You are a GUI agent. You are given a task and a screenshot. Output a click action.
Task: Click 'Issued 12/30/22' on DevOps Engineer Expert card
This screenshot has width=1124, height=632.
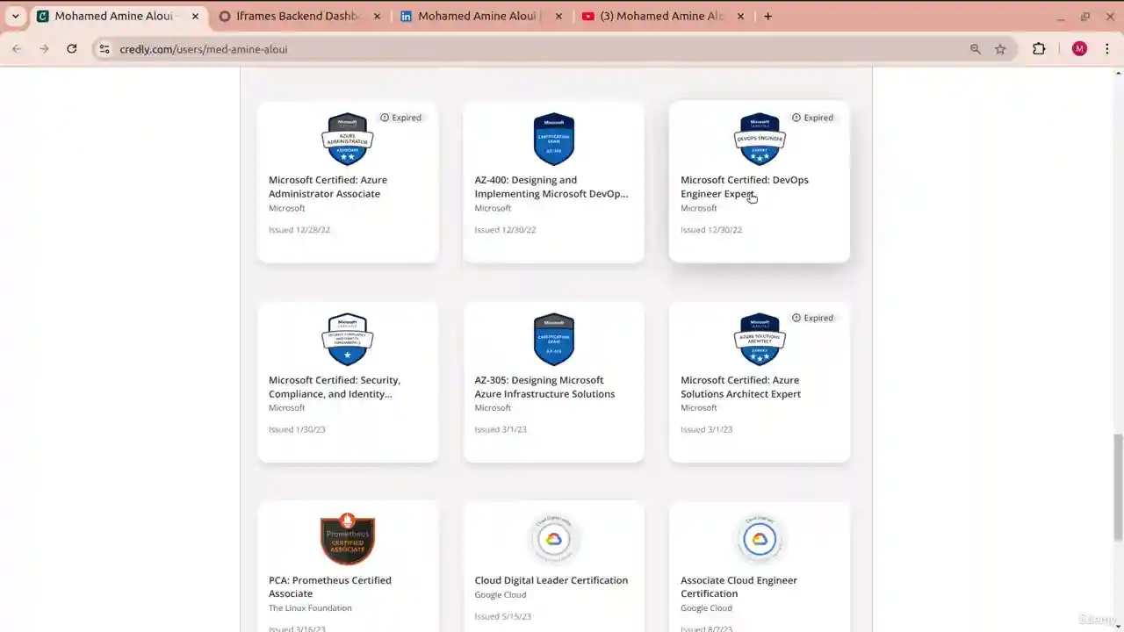711,230
